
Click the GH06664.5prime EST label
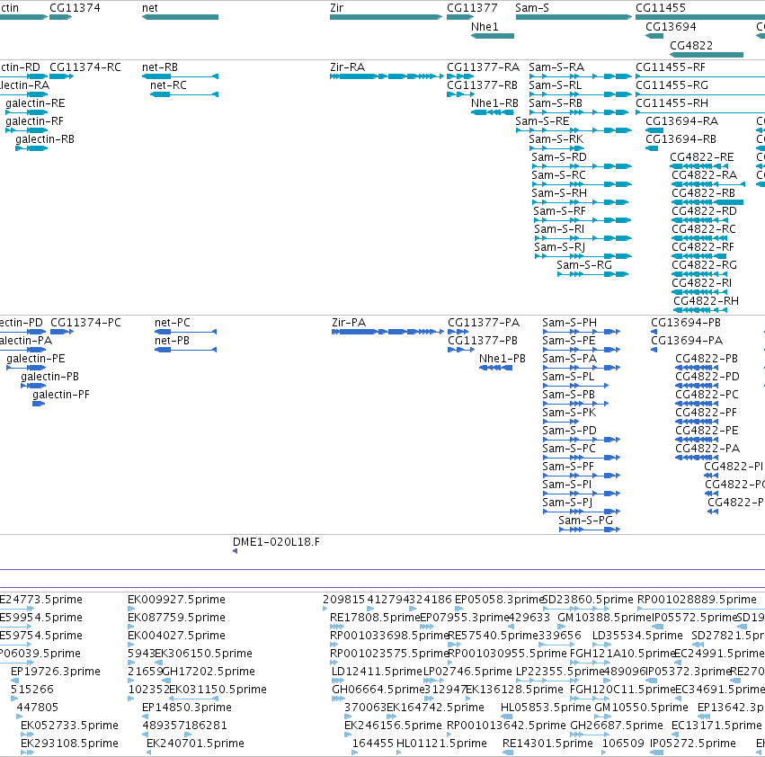pyautogui.click(x=378, y=690)
